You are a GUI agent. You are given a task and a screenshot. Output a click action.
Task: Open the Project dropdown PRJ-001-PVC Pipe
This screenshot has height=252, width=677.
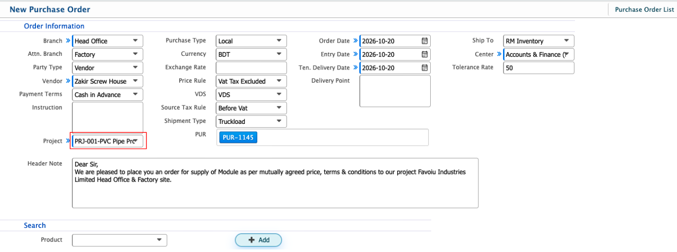pos(107,141)
